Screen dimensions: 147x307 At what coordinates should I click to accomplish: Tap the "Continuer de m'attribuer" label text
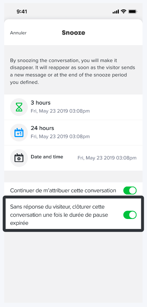[63, 190]
